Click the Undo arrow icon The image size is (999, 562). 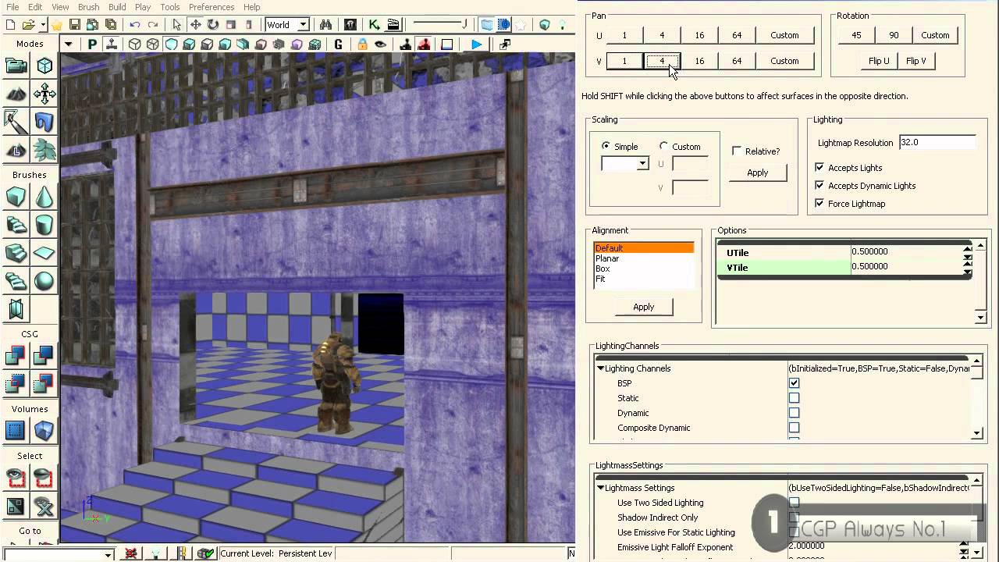[x=135, y=25]
